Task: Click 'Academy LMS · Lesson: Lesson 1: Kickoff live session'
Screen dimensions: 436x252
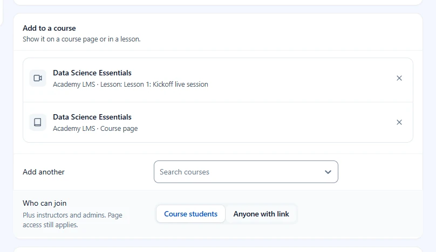Action: (x=131, y=85)
